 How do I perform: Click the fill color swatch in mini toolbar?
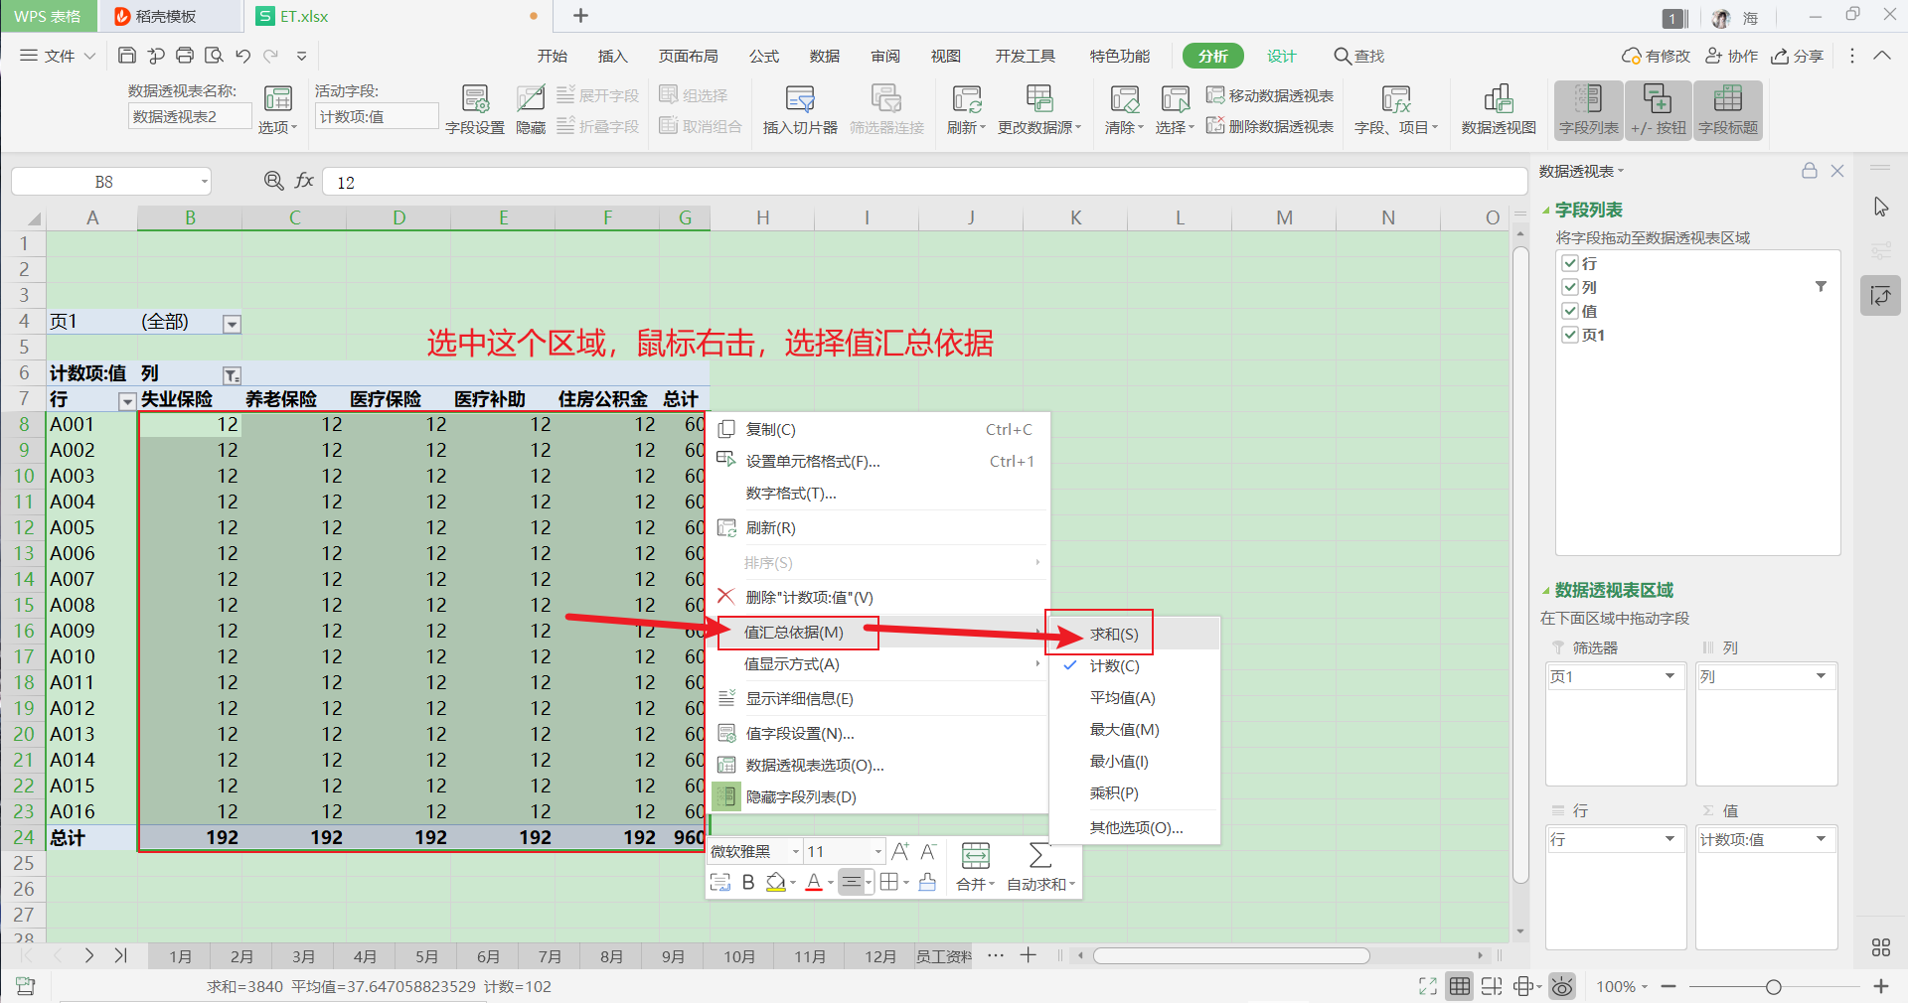click(x=775, y=882)
